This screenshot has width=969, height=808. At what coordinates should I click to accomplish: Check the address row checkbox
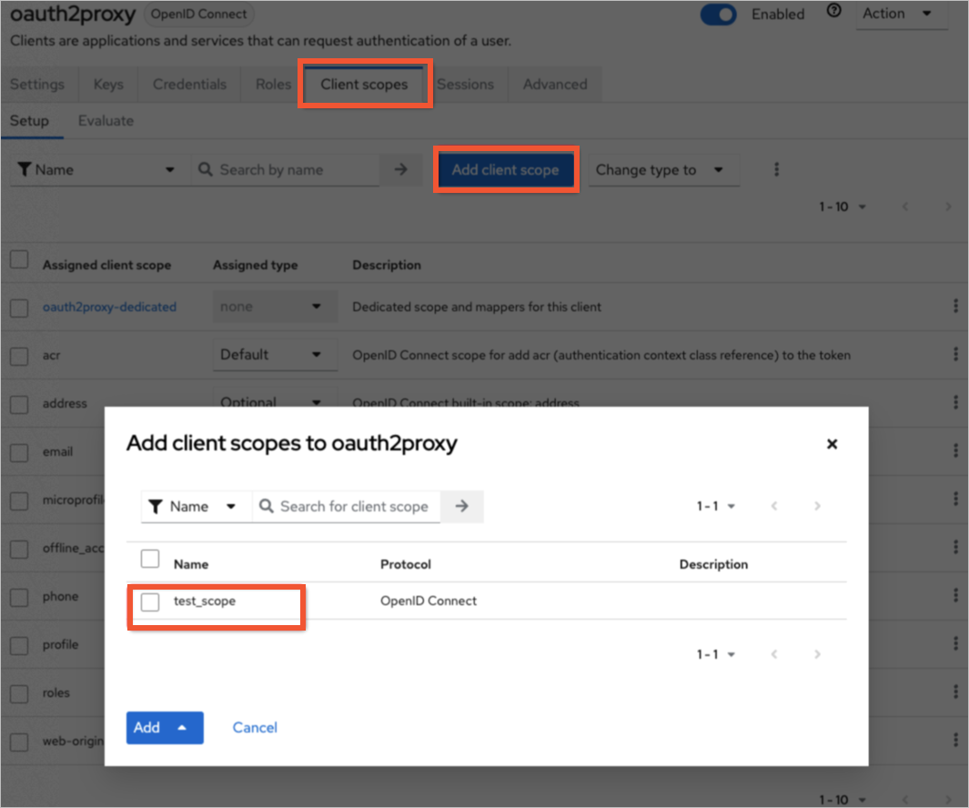click(19, 404)
